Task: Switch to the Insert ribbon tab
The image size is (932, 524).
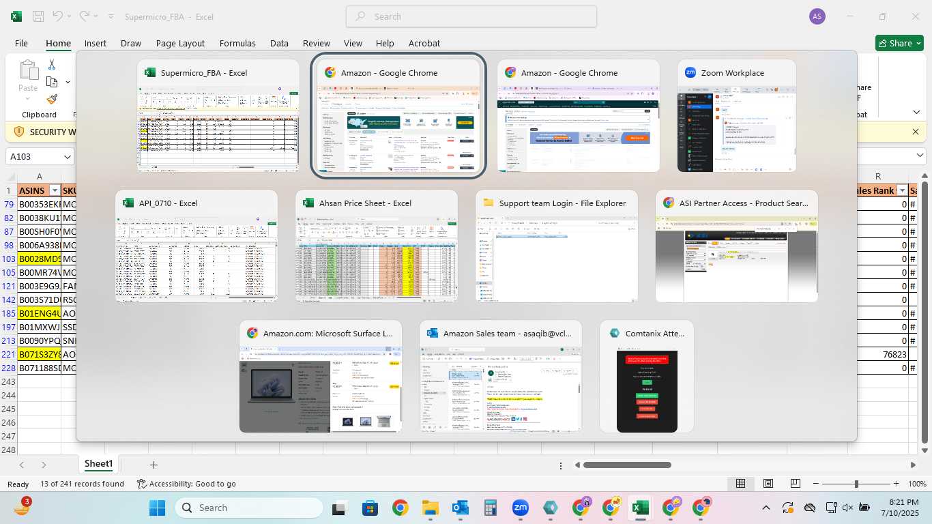Action: 96,43
